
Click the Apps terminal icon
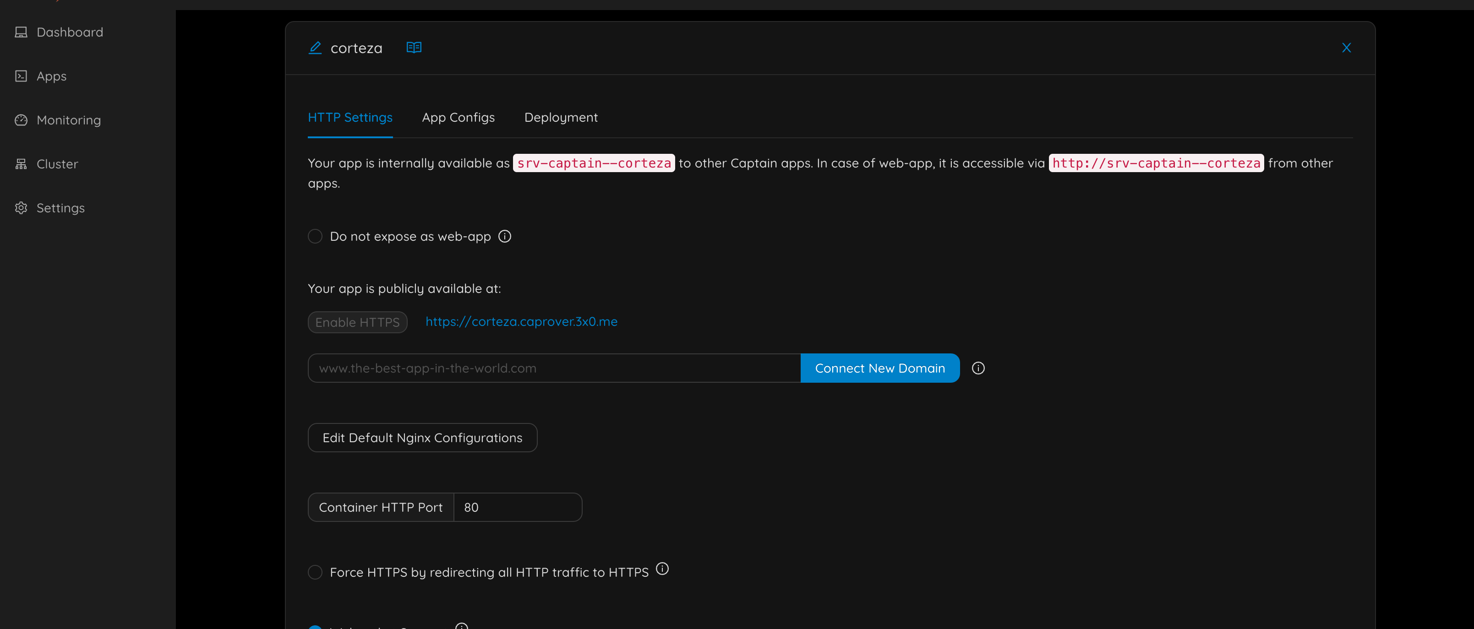pos(21,76)
